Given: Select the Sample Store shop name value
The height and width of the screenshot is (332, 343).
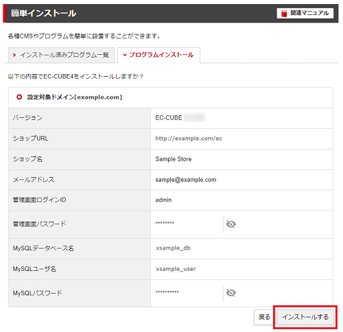Looking at the screenshot, I should pos(174,159).
